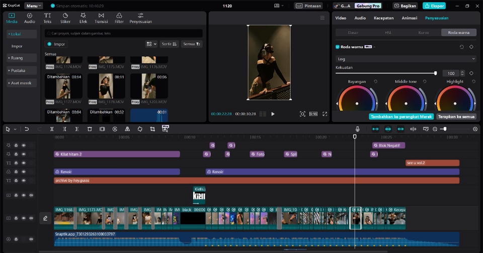483x253 pixels.
Task: Click the Kekuatan strength slider handle
Action: (x=435, y=73)
